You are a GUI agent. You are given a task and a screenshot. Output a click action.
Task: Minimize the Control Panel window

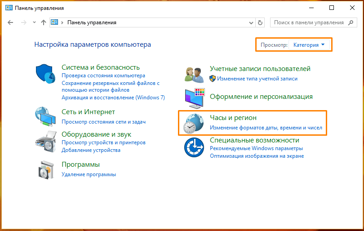pos(311,8)
